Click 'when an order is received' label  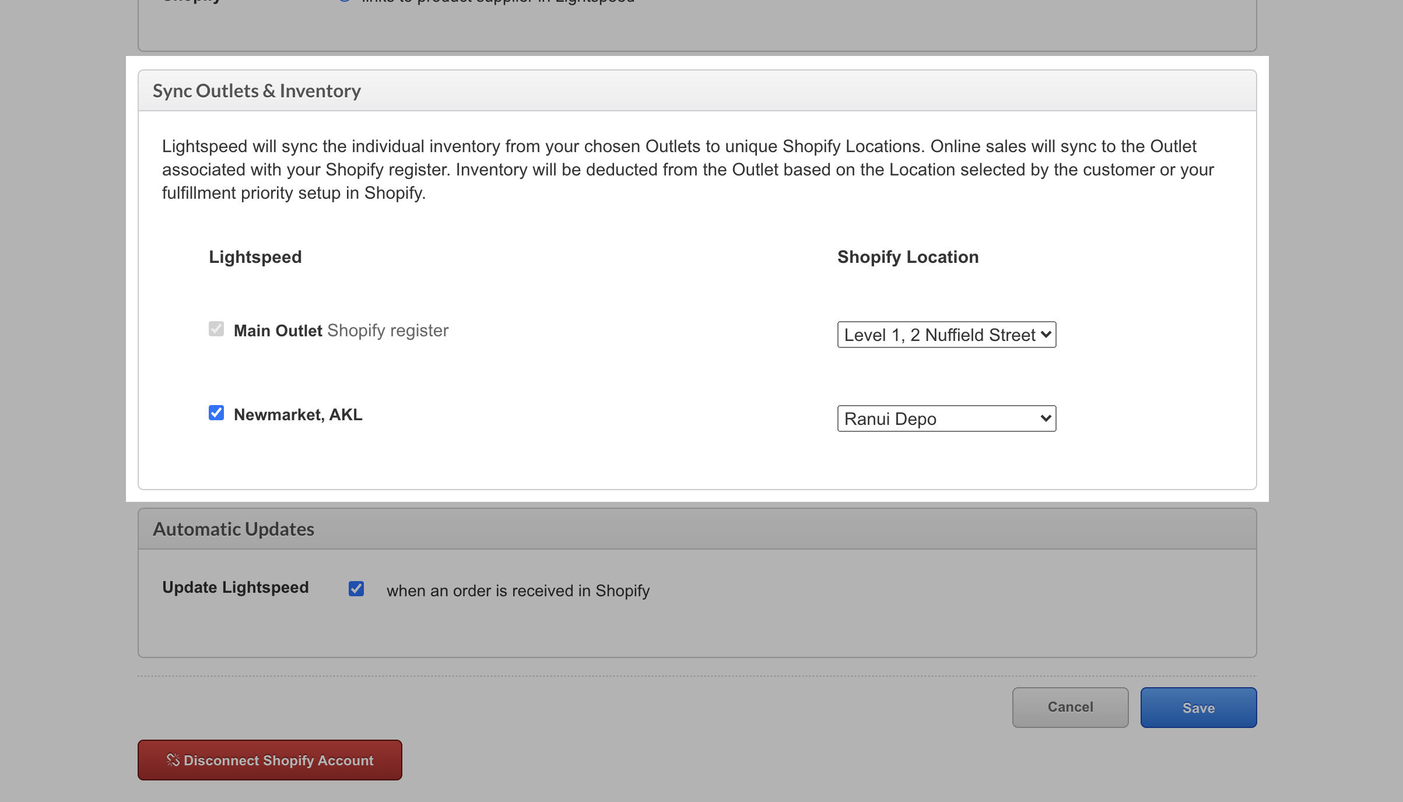[x=518, y=591]
